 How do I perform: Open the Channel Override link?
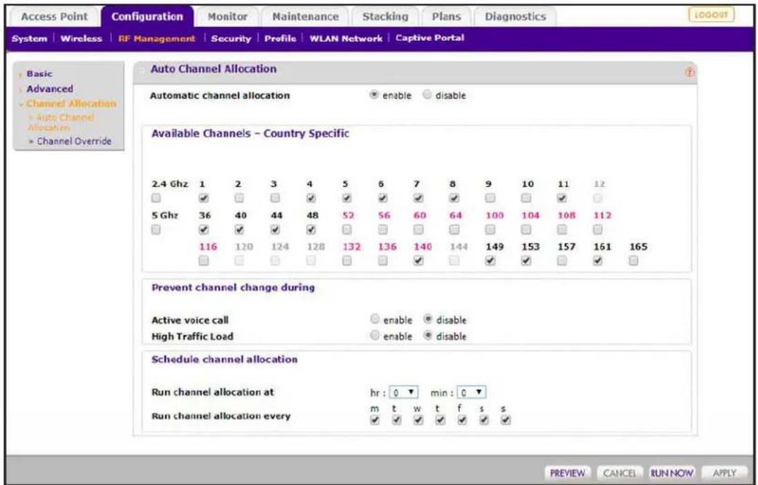tap(74, 141)
